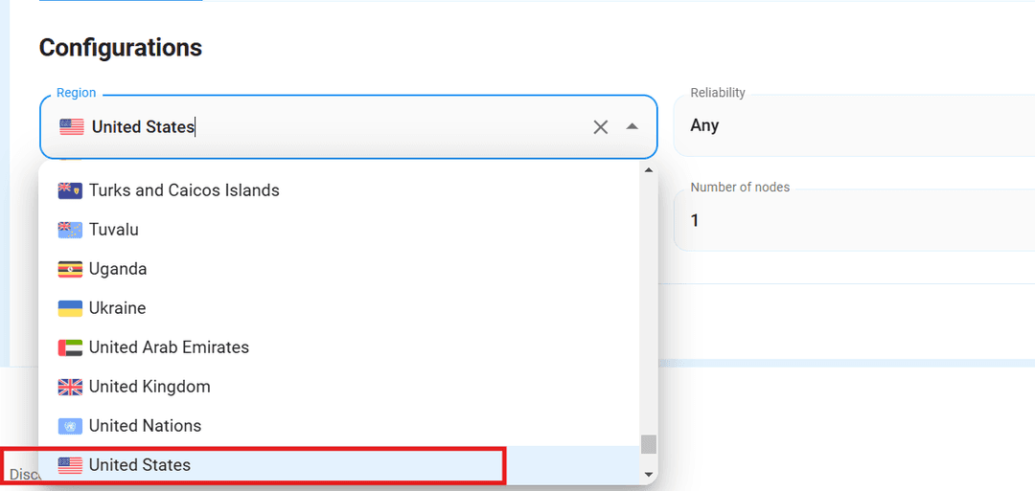Clear the Region field with the X icon

tap(601, 127)
